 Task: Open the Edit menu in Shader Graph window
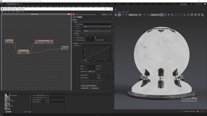[x=5, y=12]
